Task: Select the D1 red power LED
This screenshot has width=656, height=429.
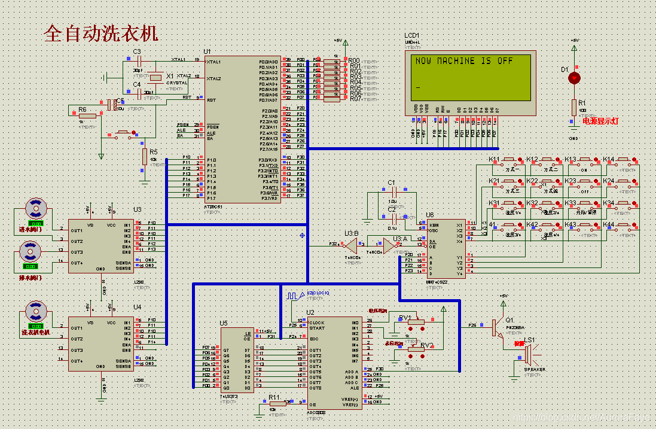Action: [574, 78]
